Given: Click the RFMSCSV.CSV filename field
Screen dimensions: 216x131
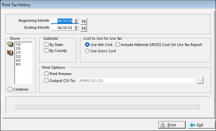Looking at the screenshot, I should [136, 81].
